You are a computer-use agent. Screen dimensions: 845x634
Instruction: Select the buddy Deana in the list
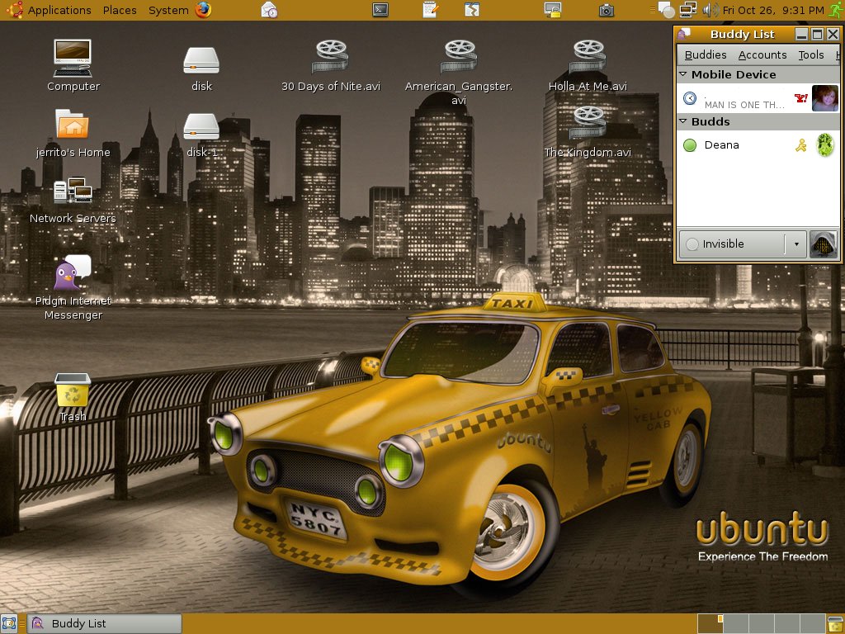click(758, 145)
